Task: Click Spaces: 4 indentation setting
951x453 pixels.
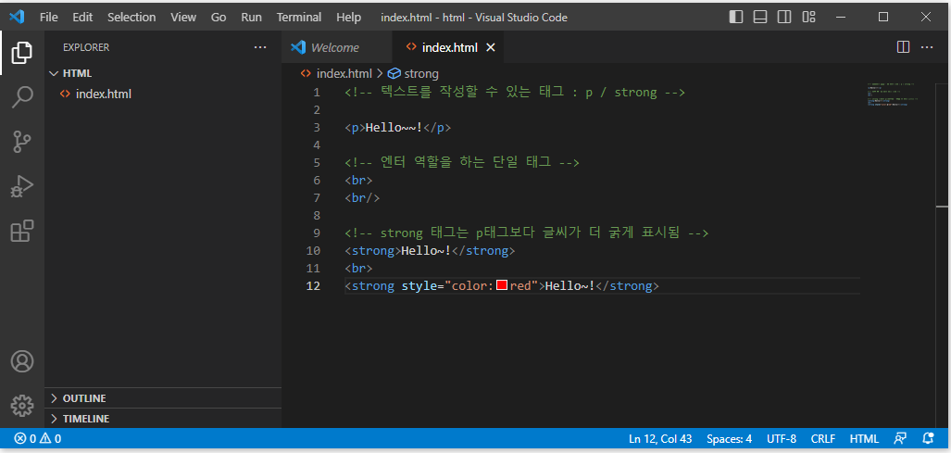Action: pyautogui.click(x=729, y=438)
